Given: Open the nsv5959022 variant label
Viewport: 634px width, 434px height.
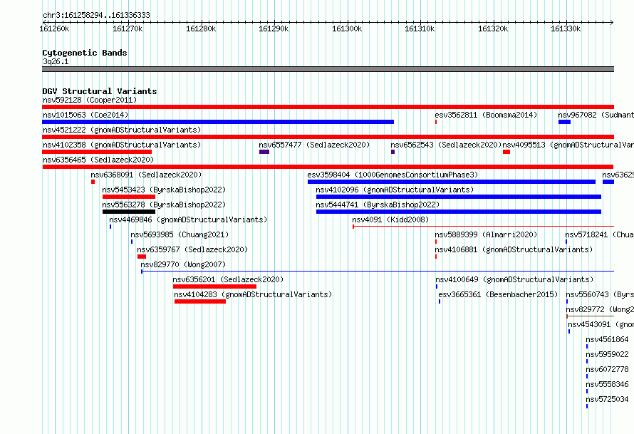Looking at the screenshot, I should pyautogui.click(x=608, y=354).
